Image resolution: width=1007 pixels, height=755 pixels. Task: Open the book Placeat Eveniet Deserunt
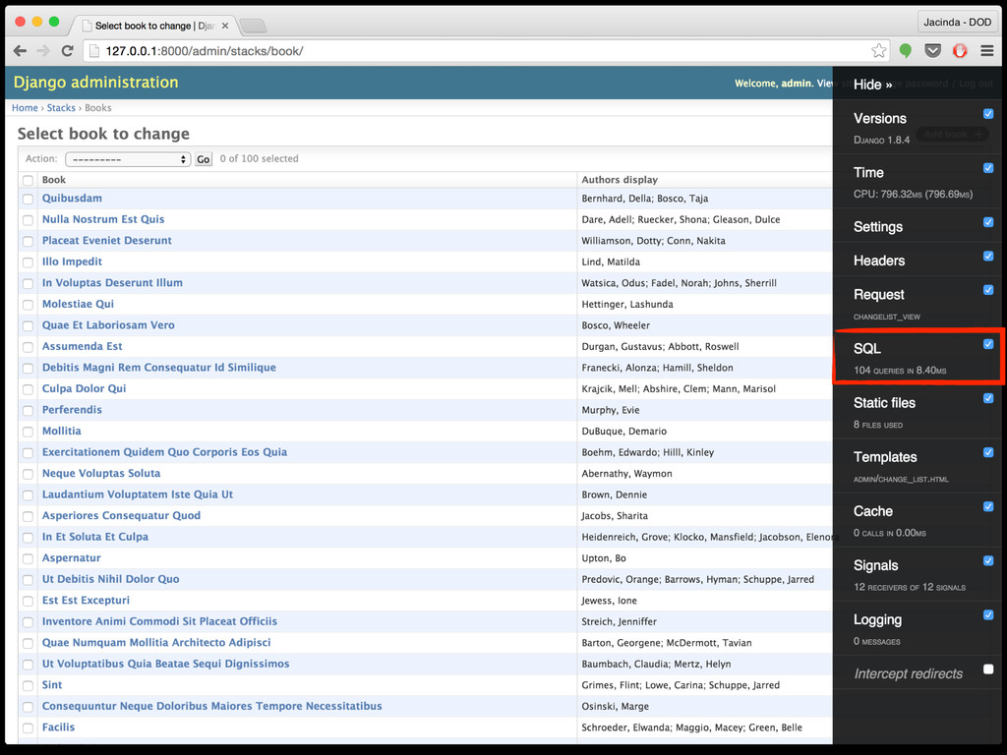point(106,241)
